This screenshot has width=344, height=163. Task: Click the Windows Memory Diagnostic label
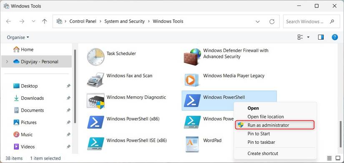(136, 97)
